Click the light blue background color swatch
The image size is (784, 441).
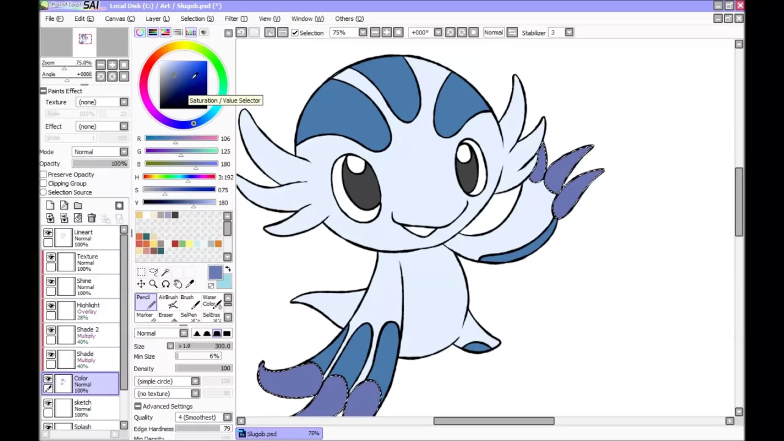pos(226,282)
